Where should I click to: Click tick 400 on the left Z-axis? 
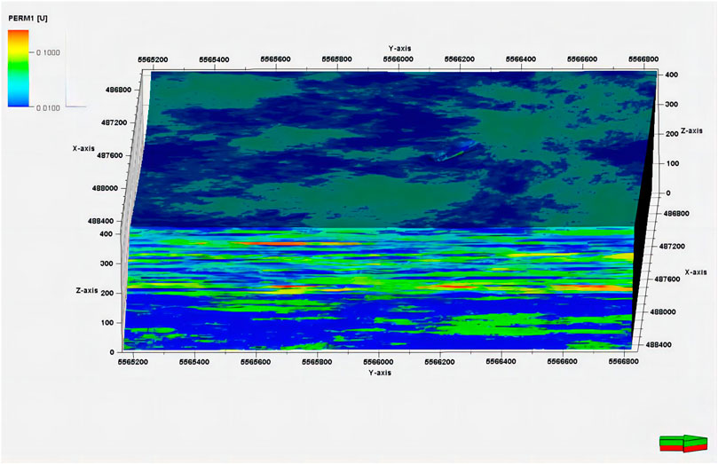(x=106, y=234)
